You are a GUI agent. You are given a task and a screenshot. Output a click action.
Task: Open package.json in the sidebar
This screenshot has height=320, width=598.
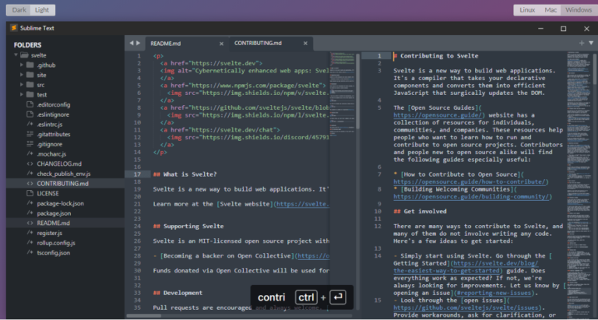coord(55,213)
